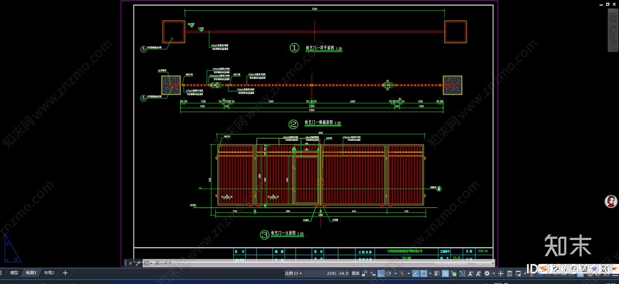Switch to the 模型 model tab
The width and height of the screenshot is (619, 284).
(x=14, y=273)
